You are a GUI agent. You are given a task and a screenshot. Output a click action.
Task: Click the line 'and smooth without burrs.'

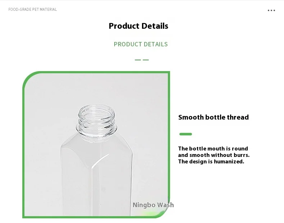click(x=214, y=155)
